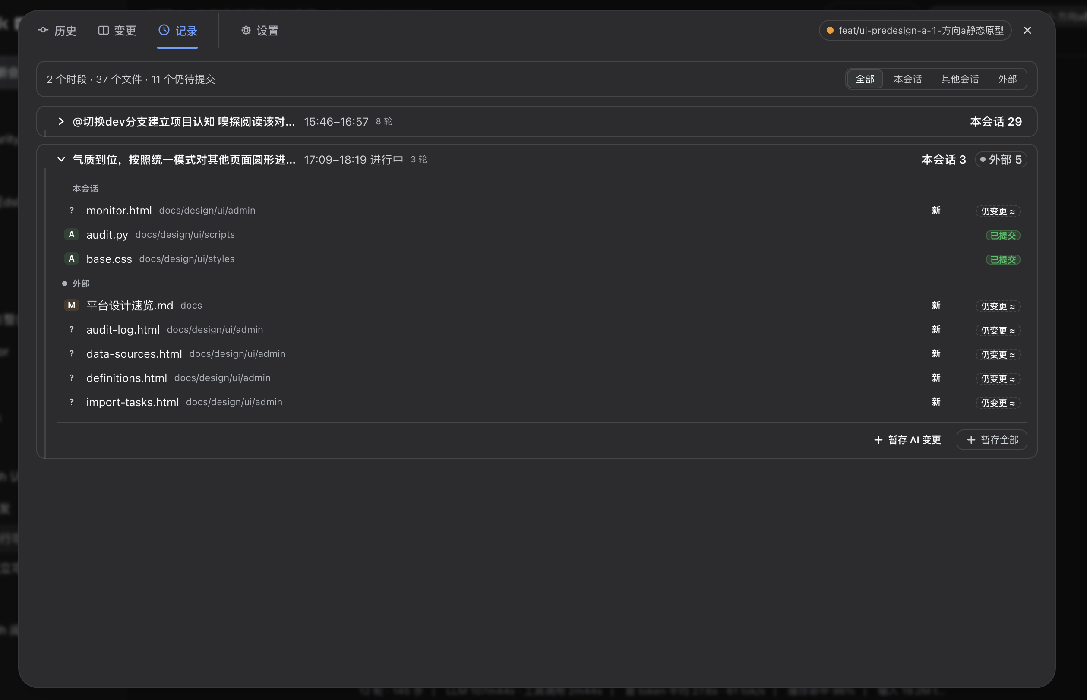Click the ? status icon of import-tasks.html
The width and height of the screenshot is (1087, 700).
tap(71, 402)
